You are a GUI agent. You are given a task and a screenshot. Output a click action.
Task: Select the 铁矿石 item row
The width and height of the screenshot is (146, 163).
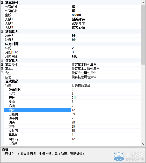click(x=72, y=131)
